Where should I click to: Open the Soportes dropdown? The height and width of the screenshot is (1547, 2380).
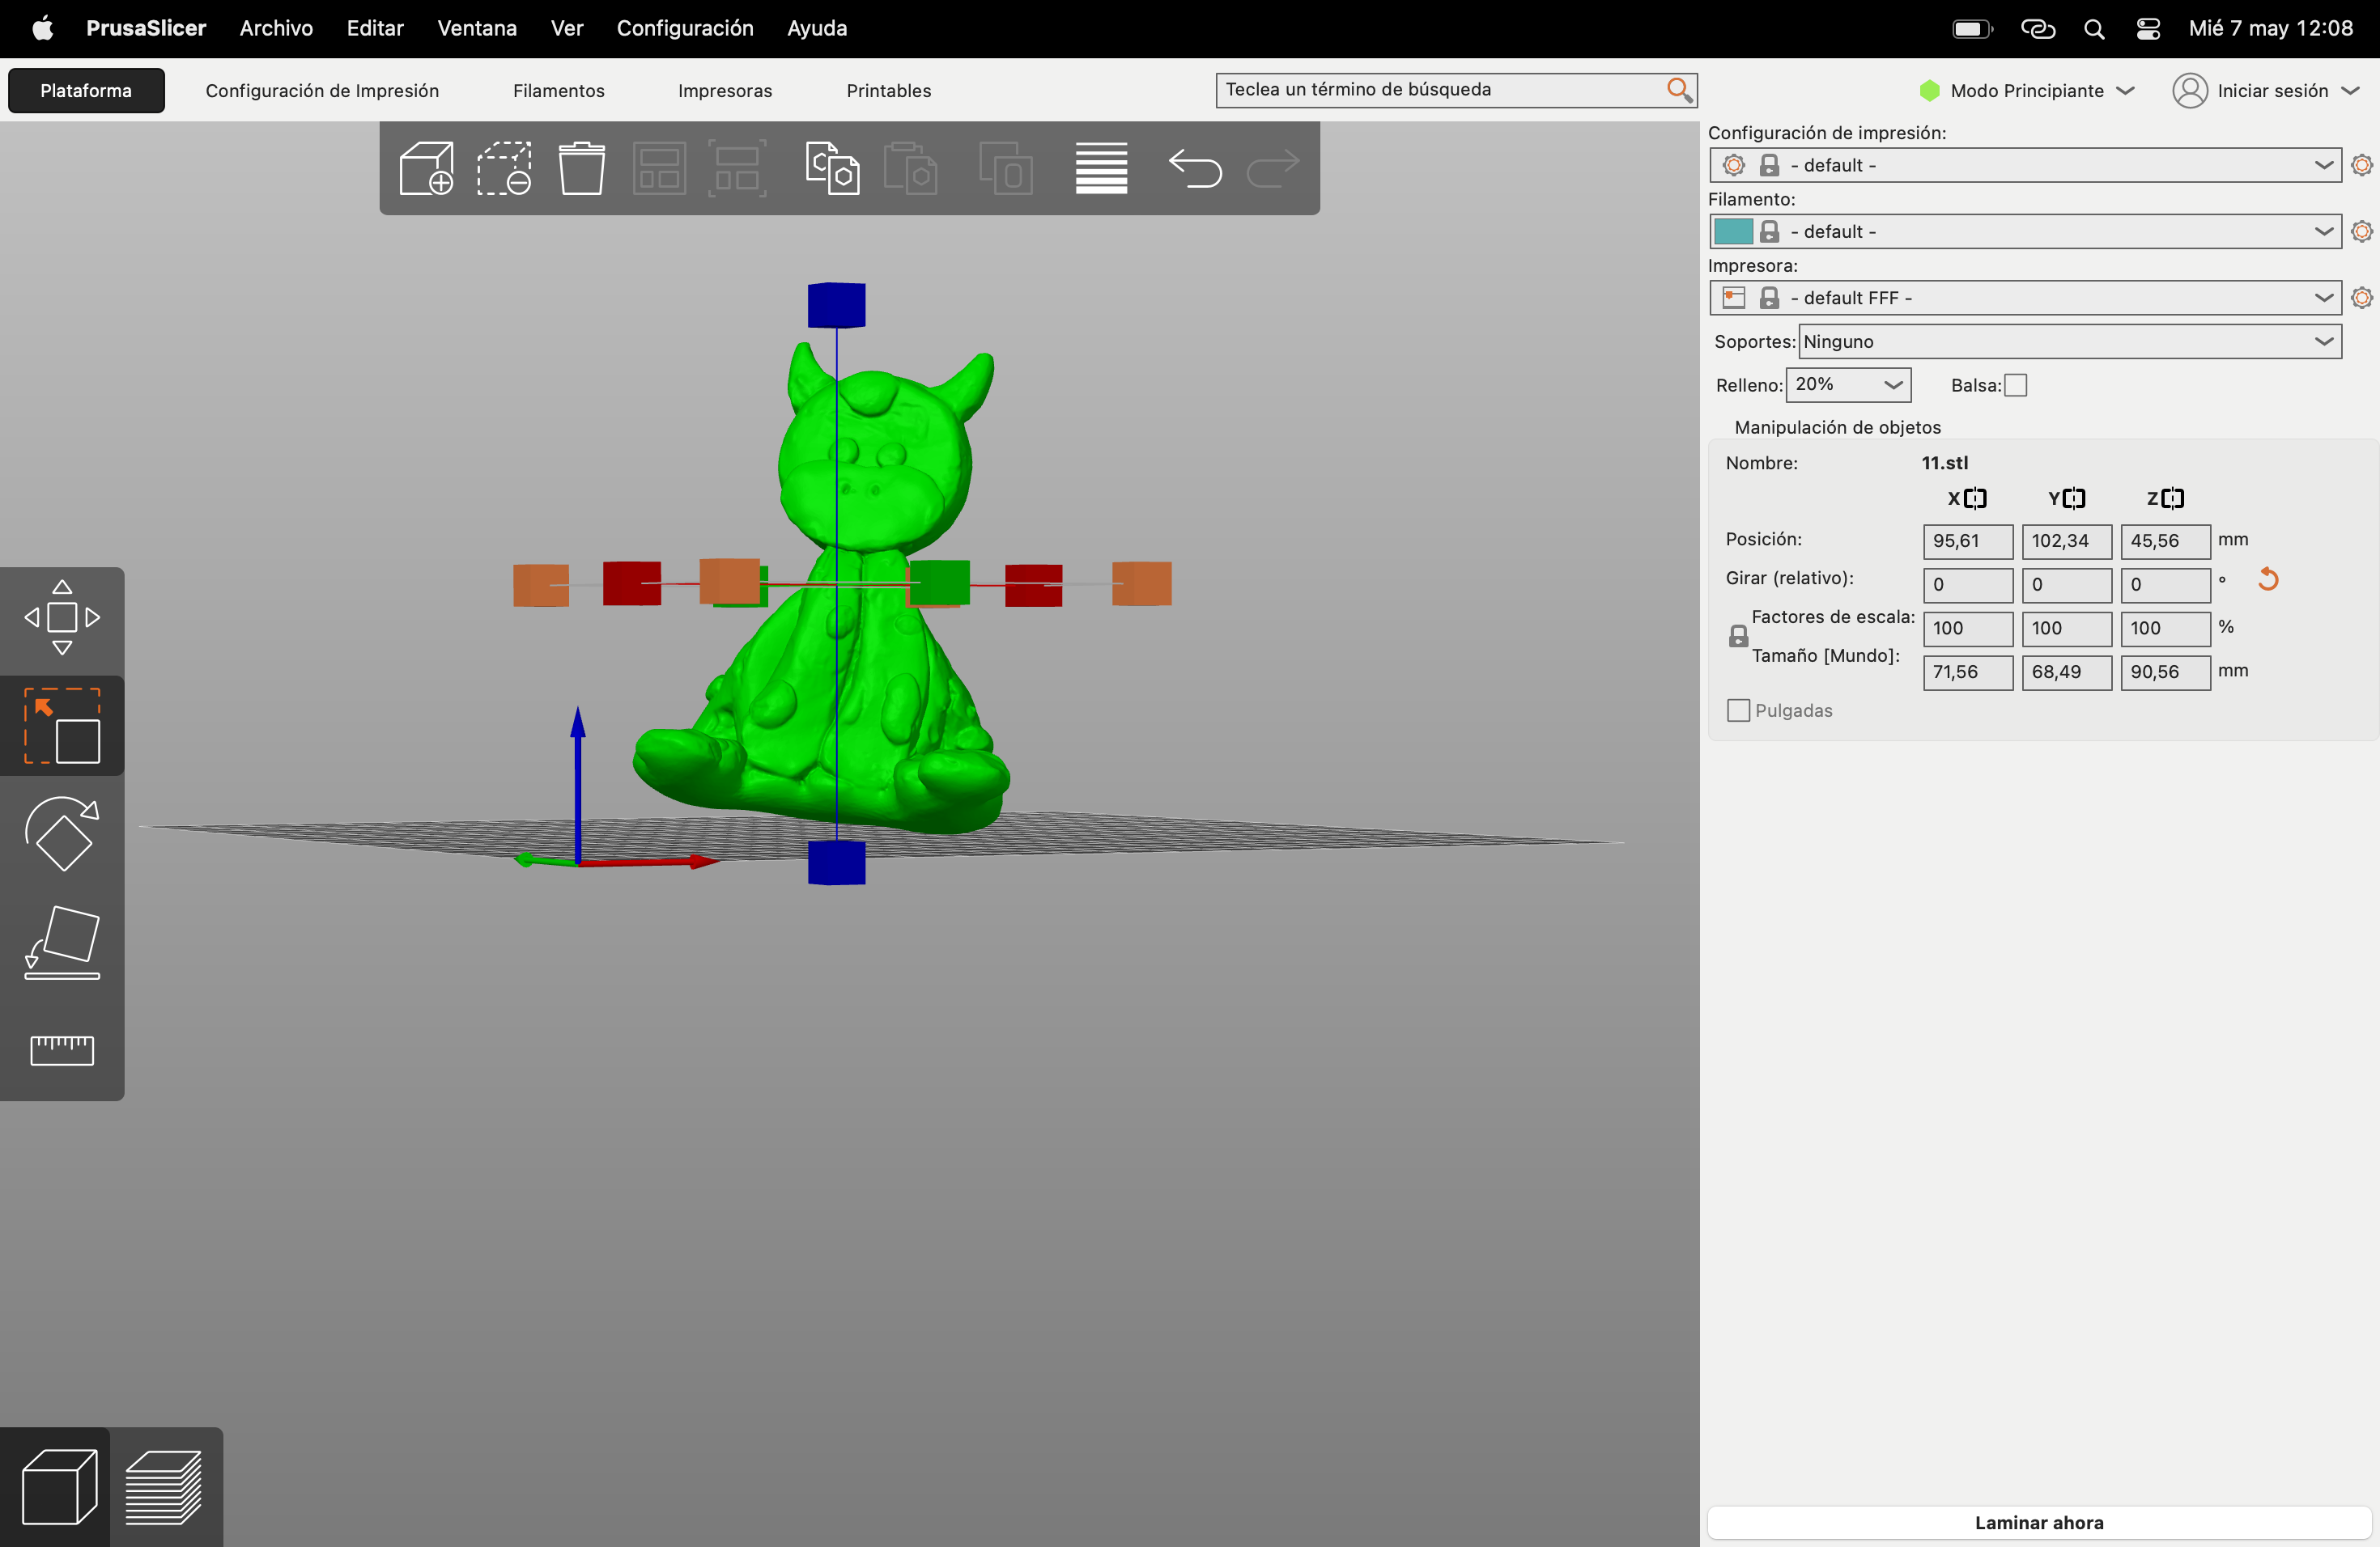[2069, 341]
